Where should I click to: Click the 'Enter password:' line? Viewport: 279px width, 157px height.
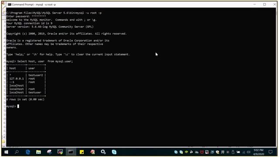click(x=26, y=17)
